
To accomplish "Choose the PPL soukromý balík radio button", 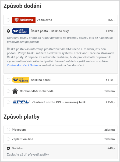I will pos(8,102).
